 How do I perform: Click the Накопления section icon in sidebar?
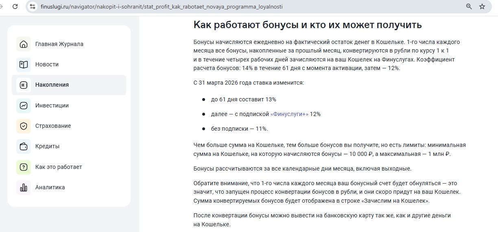(x=24, y=85)
